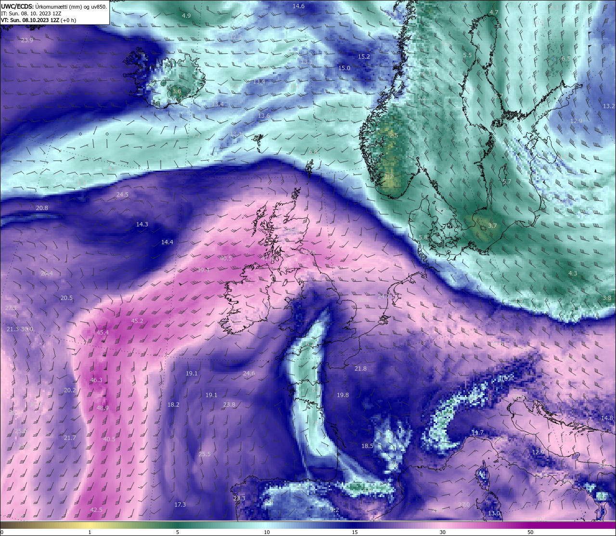
Task: Click the map value '46.3' in the moisture plume
Action: tap(96, 380)
